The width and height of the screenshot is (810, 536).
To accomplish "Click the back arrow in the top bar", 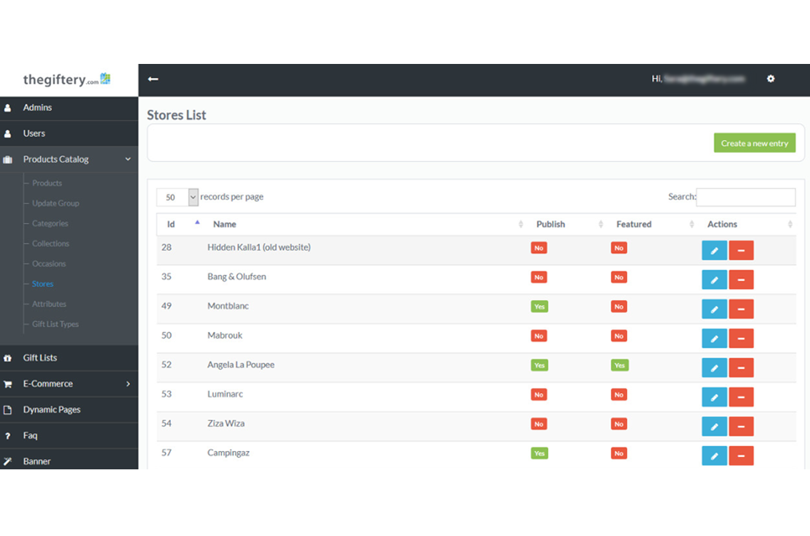I will coord(153,79).
